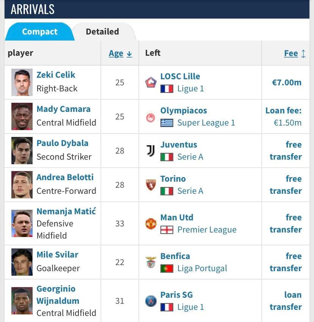Open Nemanja Matić player profile link

click(x=66, y=212)
